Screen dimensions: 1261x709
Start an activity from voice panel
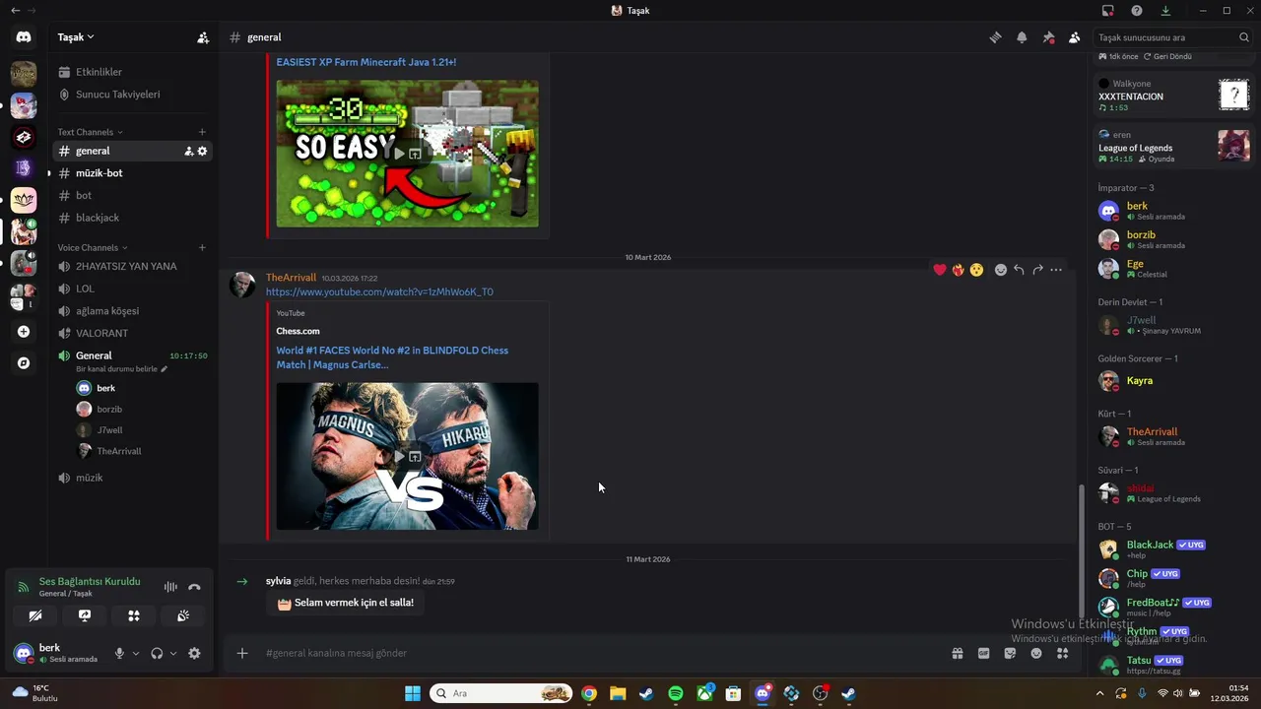point(134,615)
